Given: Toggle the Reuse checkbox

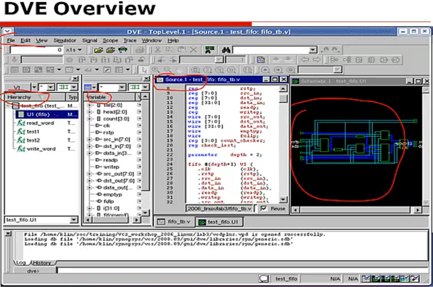Looking at the screenshot, I should coord(264,209).
